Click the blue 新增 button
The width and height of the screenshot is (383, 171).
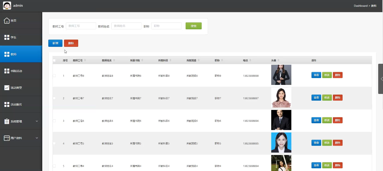click(x=55, y=43)
